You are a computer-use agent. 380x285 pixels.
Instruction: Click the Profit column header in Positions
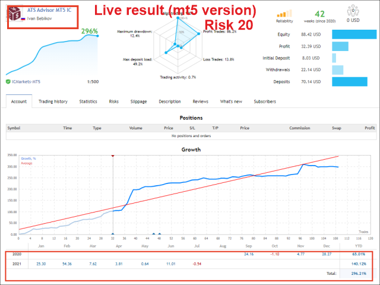(x=370, y=128)
